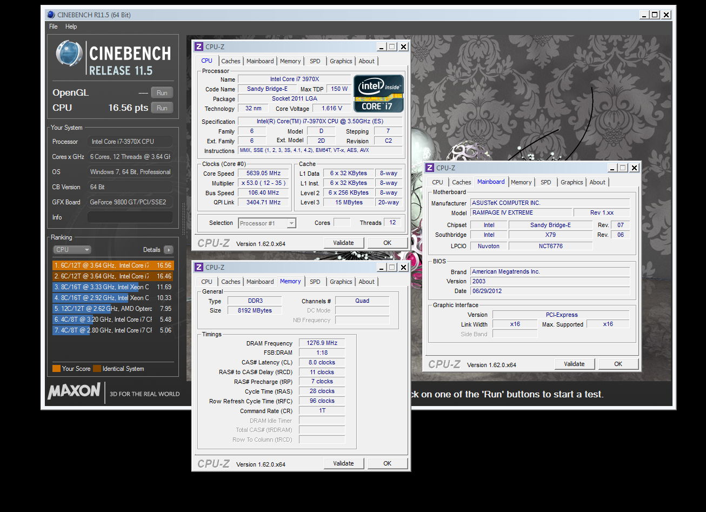Click Validate in the CPU tab window
This screenshot has width=706, height=512.
(343, 243)
